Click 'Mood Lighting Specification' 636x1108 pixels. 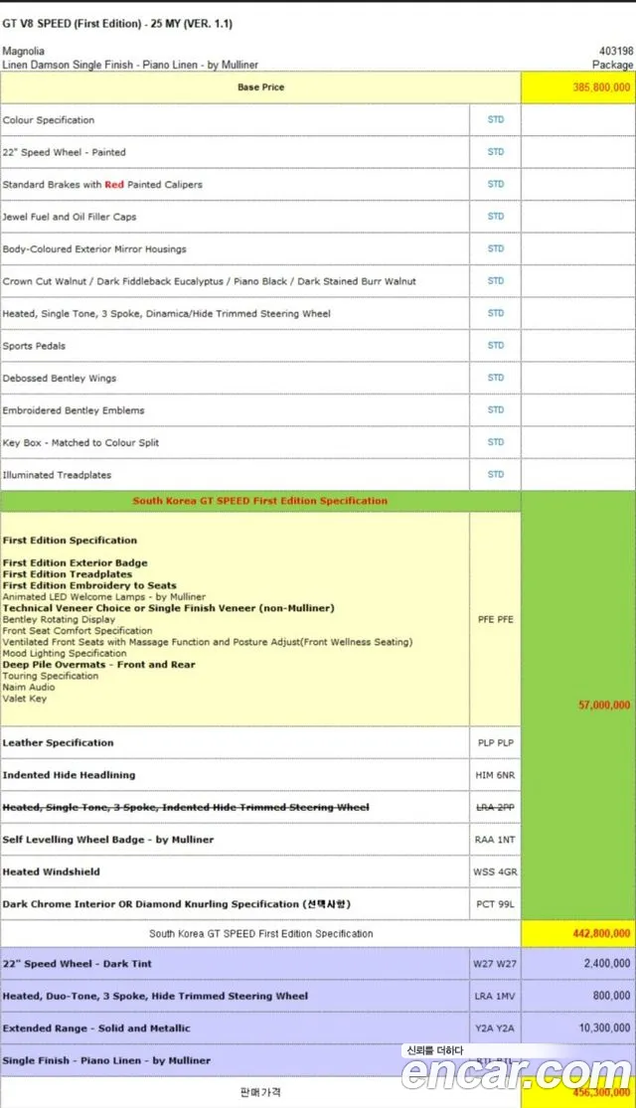click(x=65, y=654)
